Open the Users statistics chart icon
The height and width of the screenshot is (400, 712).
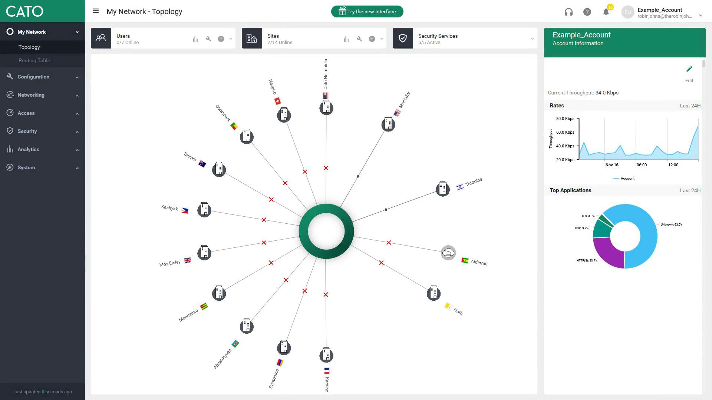coord(195,39)
